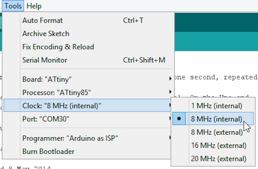The width and height of the screenshot is (258, 169).
Task: Select 1 MHz (internal) clock option
Action: pos(216,106)
